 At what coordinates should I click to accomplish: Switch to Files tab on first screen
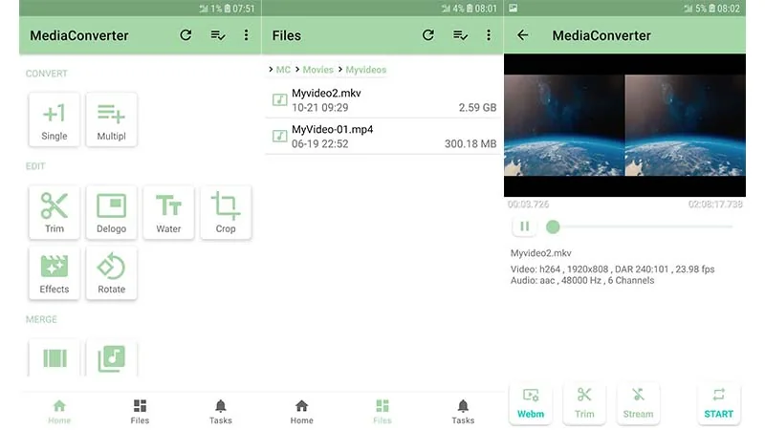click(x=140, y=412)
